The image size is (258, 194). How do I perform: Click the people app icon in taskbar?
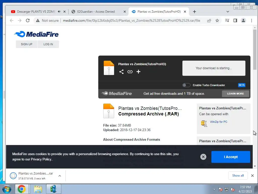[53, 189]
